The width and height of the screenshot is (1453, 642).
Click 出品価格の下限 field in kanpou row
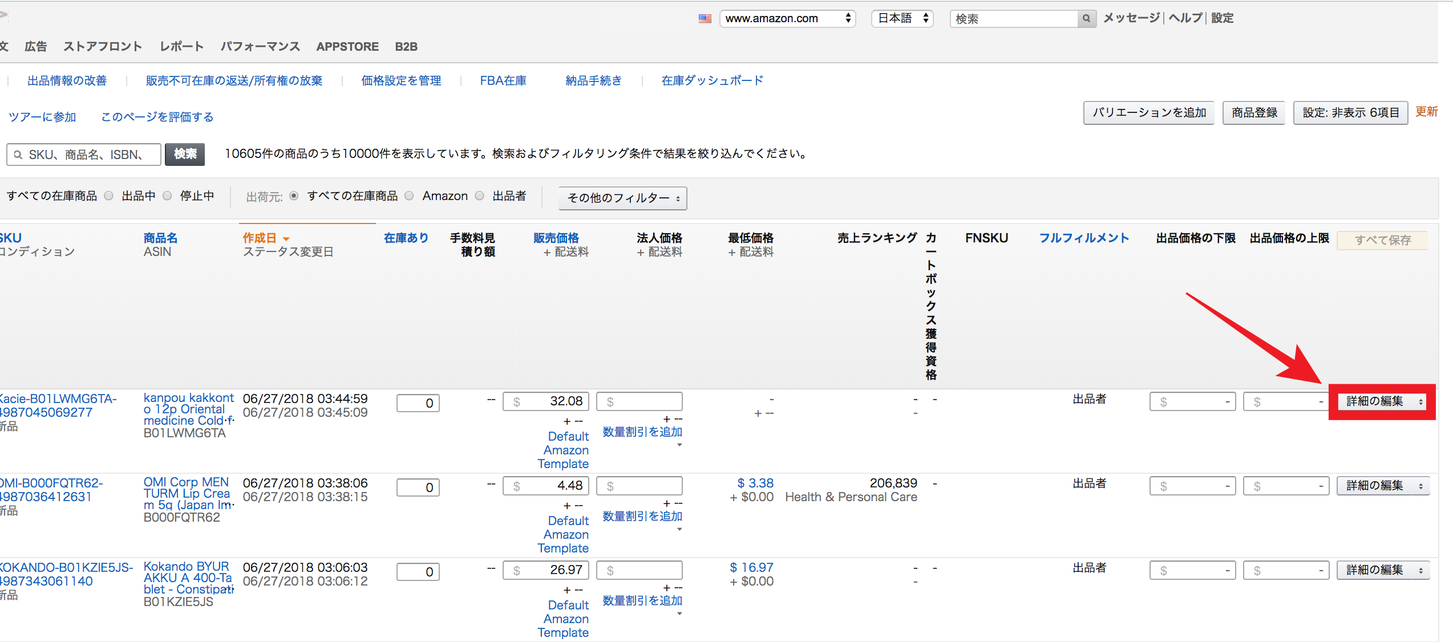(x=1192, y=401)
